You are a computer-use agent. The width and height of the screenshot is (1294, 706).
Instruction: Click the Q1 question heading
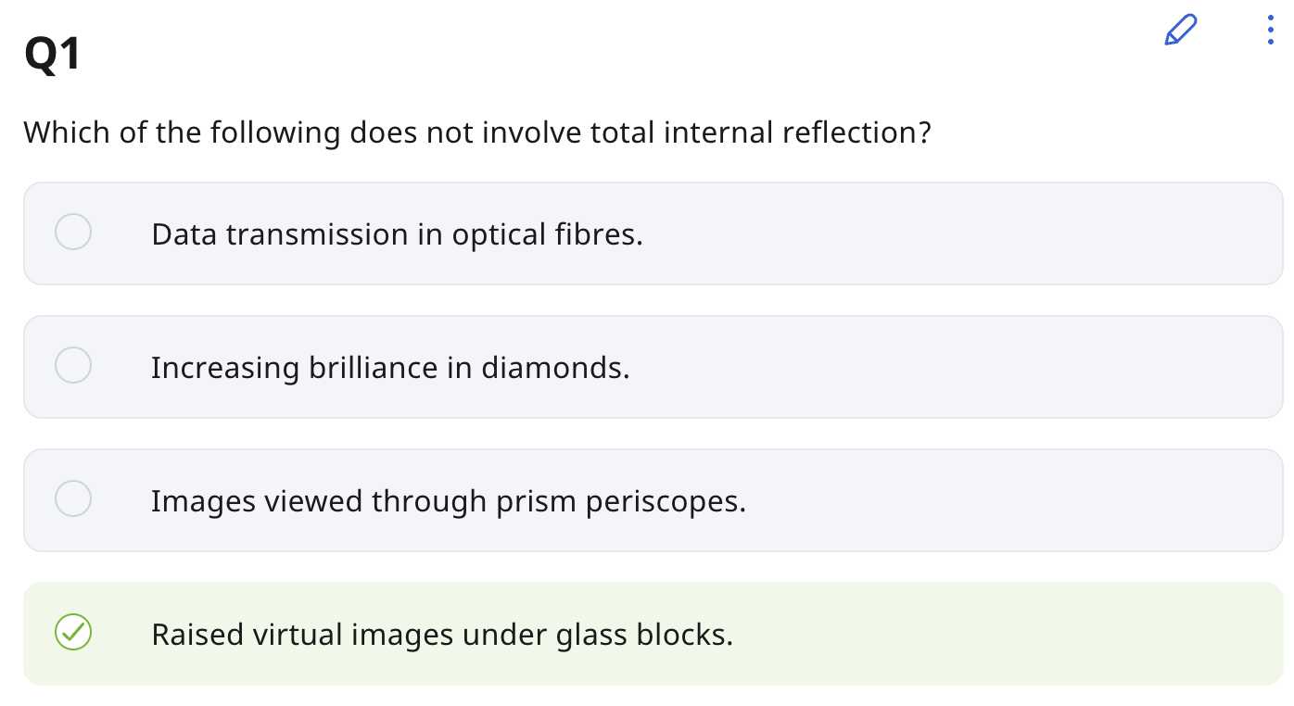53,56
